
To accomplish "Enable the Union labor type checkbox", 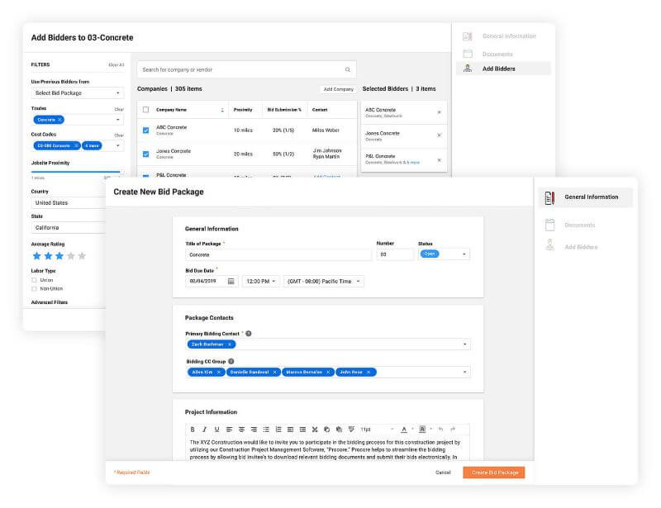I will 34,280.
